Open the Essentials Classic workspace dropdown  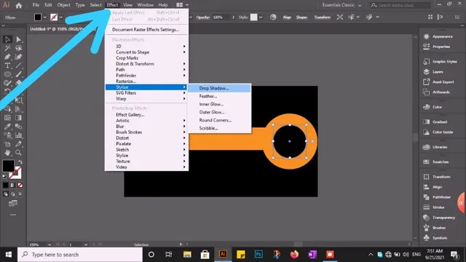(341, 5)
